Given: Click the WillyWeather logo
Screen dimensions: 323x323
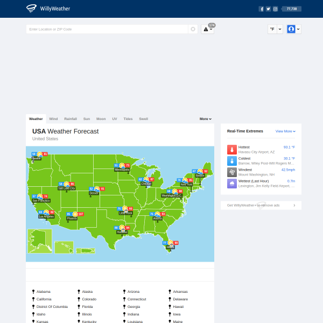Looking at the screenshot, I should point(48,9).
